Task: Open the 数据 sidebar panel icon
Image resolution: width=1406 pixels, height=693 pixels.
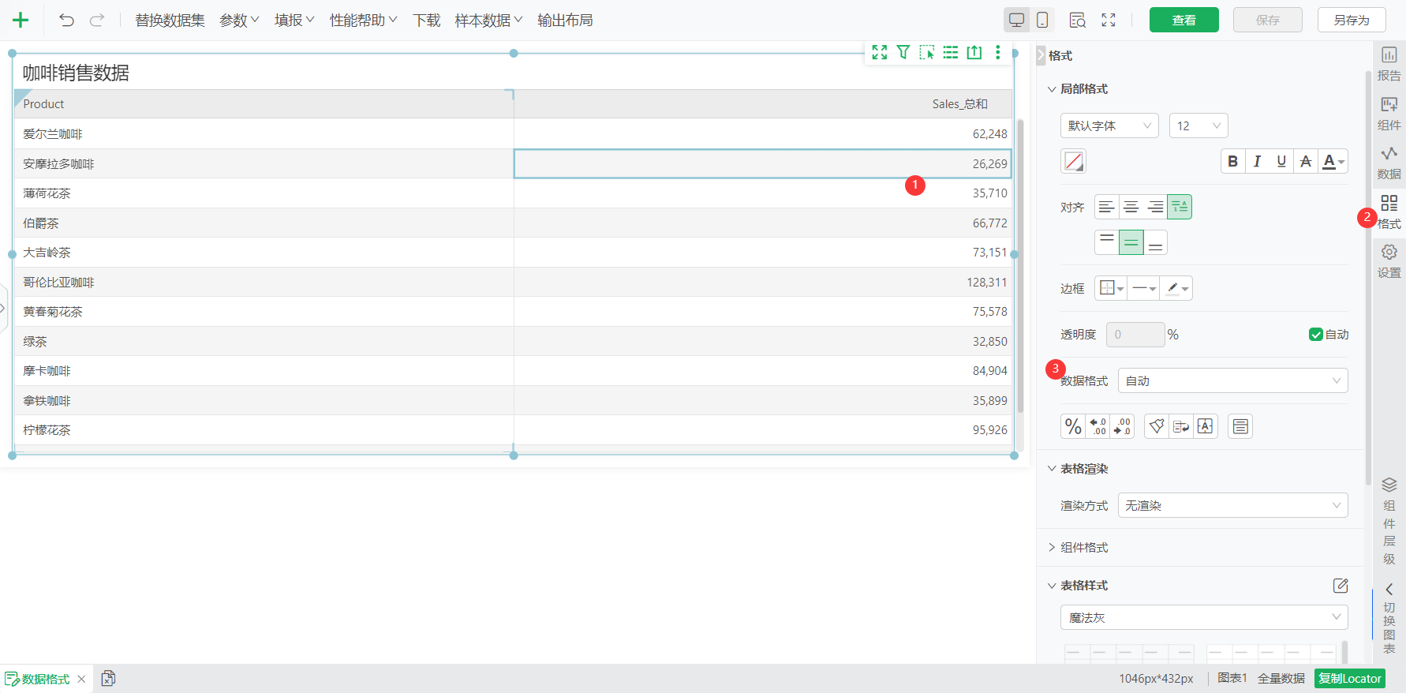Action: point(1389,162)
